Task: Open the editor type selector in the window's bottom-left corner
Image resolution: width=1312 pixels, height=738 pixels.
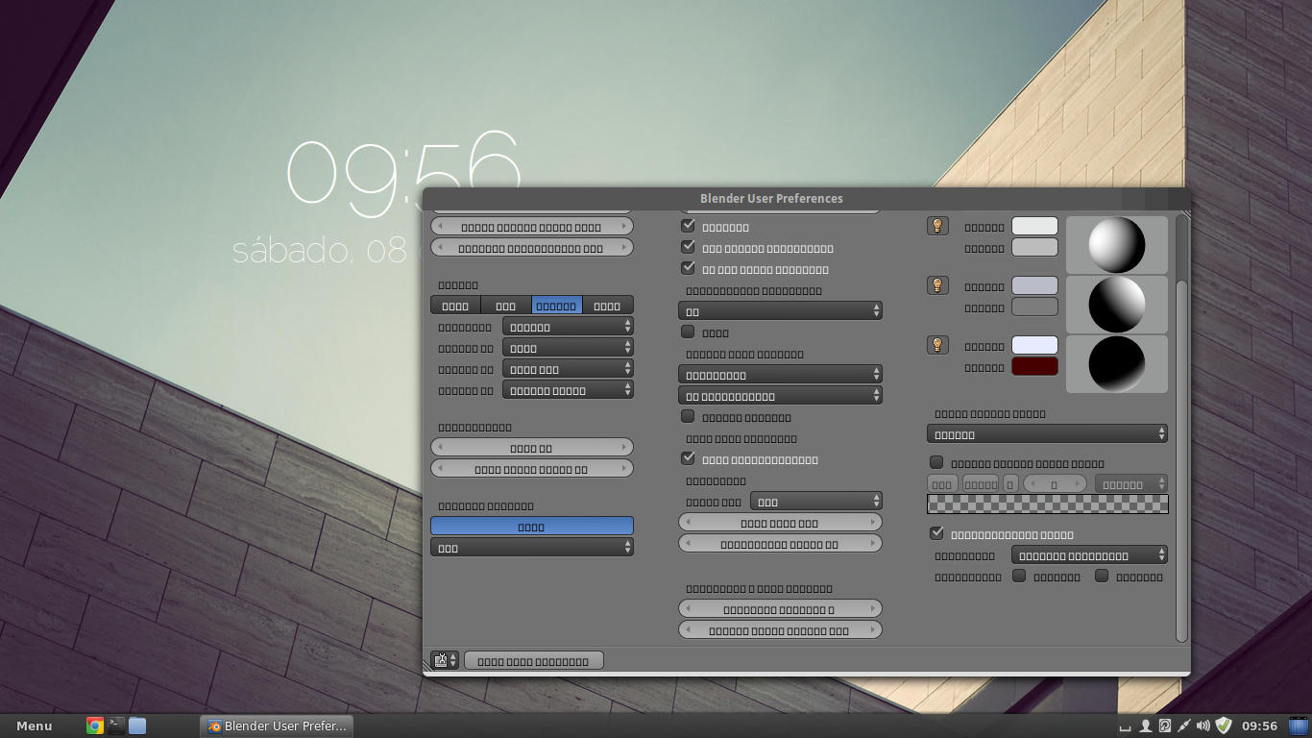Action: (x=445, y=660)
